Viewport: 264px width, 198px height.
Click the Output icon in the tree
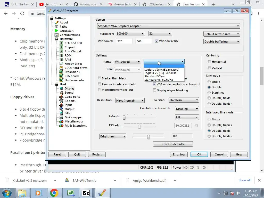pos(61,109)
